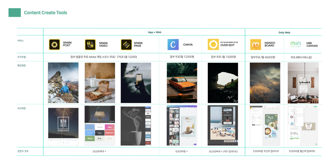335x166 pixels.
Task: Click the 메인화면 row label
Action: pyautogui.click(x=21, y=66)
